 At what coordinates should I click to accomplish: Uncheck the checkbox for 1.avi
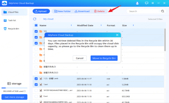[36, 85]
